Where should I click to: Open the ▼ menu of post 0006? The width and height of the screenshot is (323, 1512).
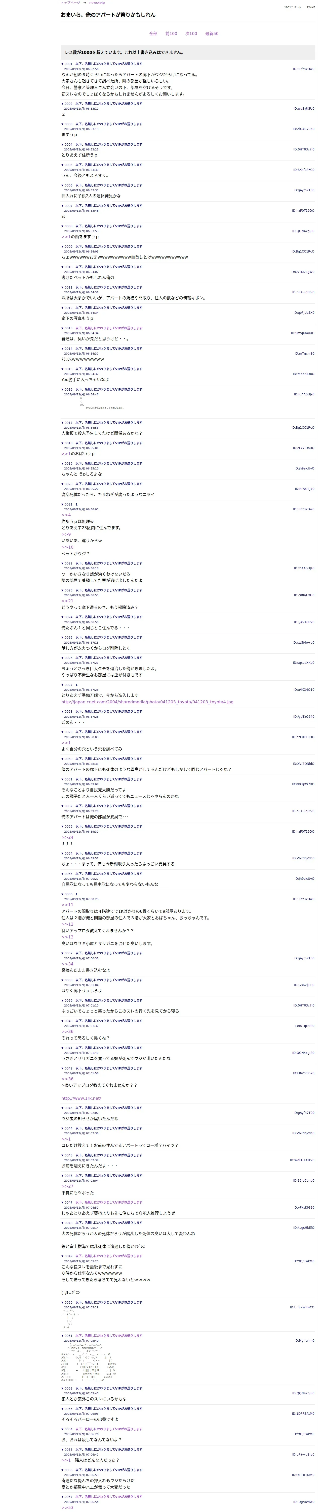point(63,185)
